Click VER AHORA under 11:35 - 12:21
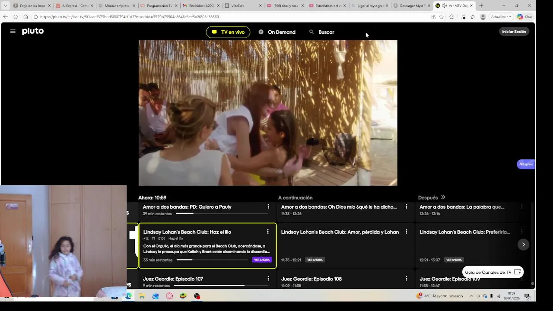 click(x=315, y=260)
